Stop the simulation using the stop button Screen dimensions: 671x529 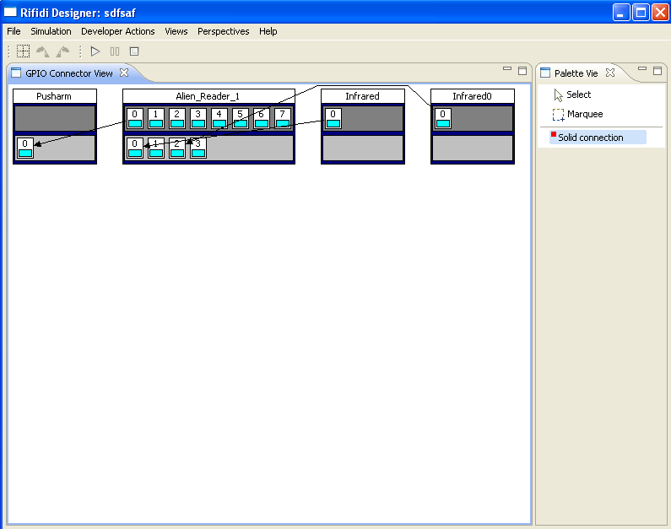point(134,51)
